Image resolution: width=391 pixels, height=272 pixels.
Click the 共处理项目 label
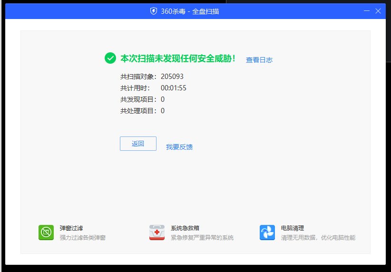point(138,111)
